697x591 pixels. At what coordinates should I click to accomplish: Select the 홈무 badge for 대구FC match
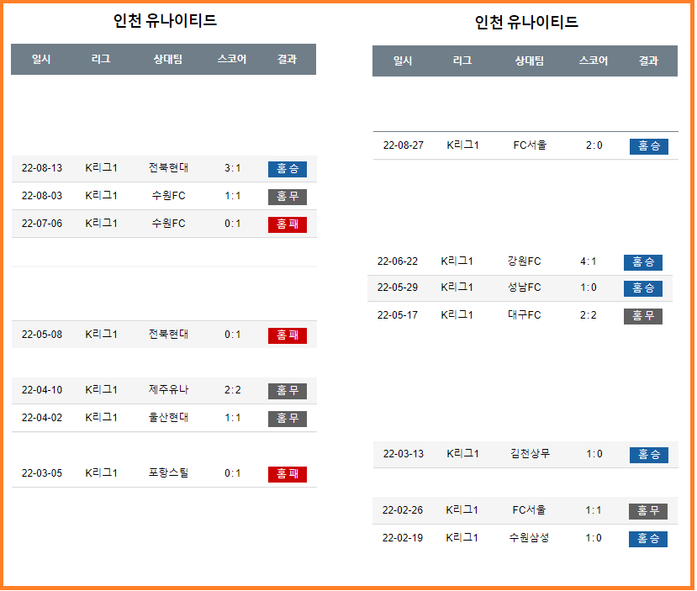point(642,316)
